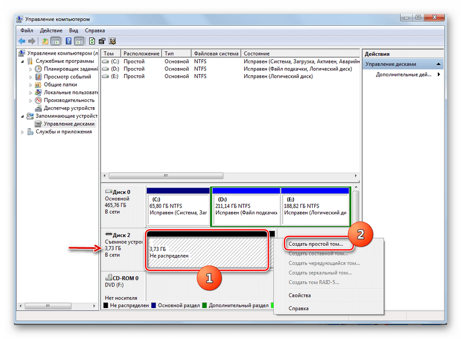Click the Refresh toolbar icon
Screen dimensions: 461x339
92,41
